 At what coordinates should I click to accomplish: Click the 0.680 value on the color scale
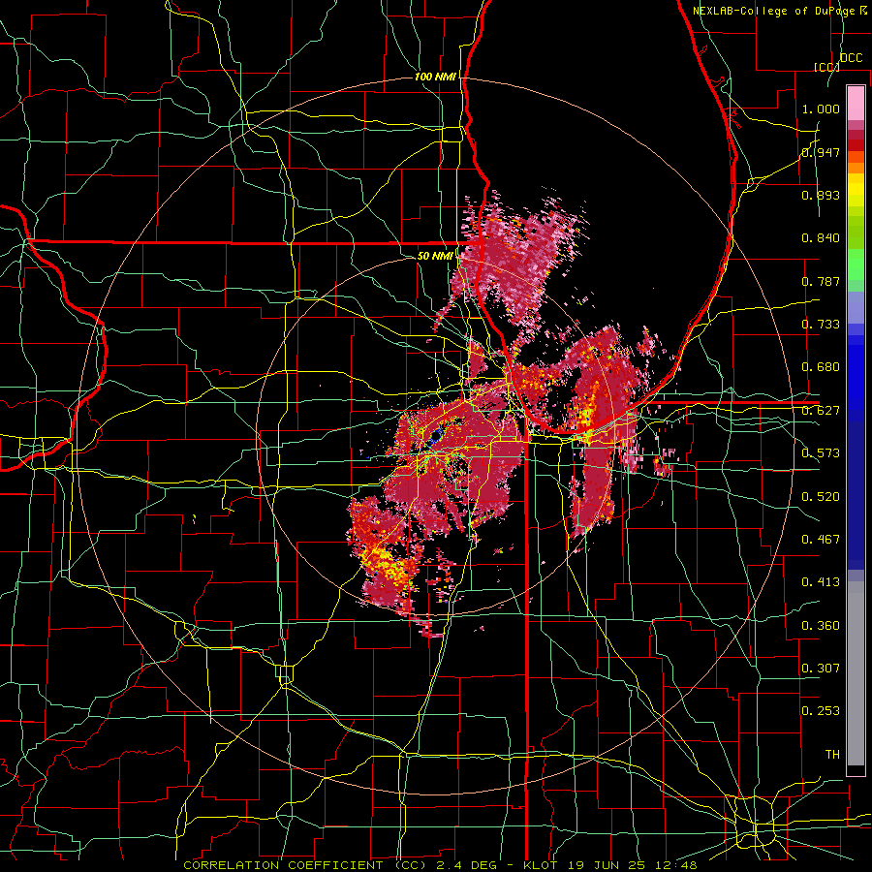click(821, 367)
